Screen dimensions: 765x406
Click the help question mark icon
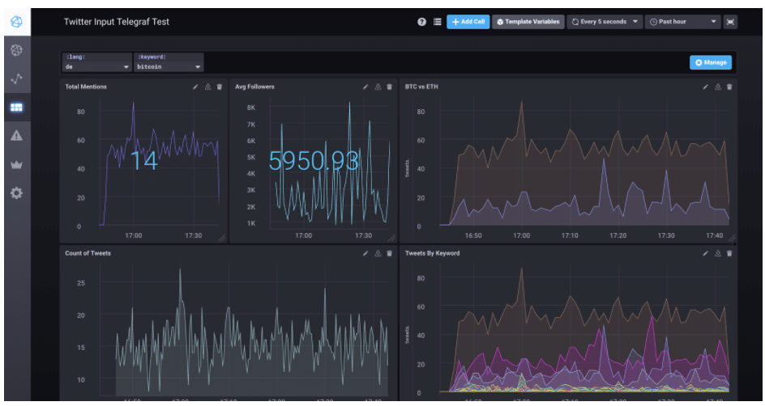tap(422, 22)
